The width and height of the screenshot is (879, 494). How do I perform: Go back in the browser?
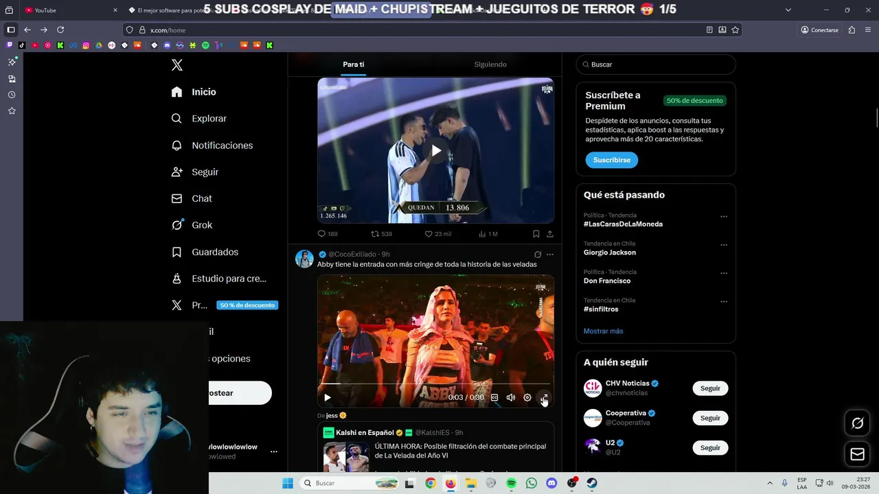27,30
